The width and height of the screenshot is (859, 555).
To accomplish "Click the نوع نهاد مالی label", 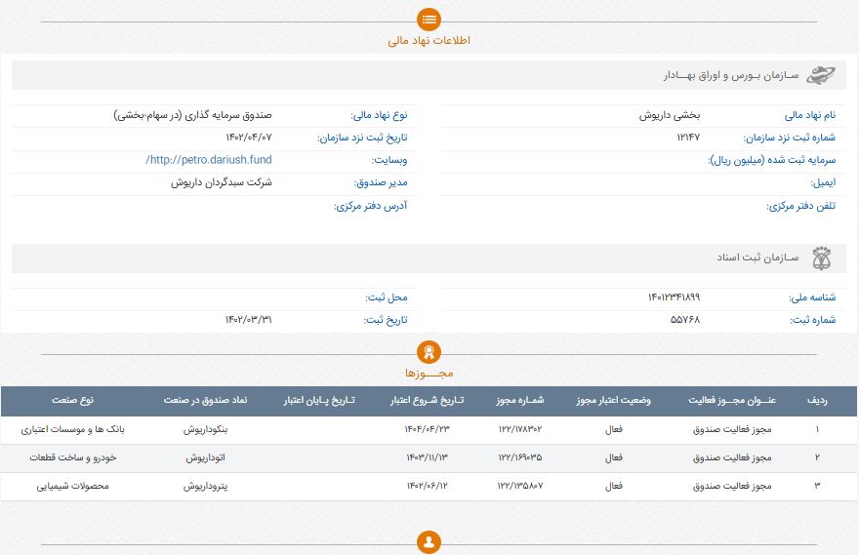I will (x=379, y=115).
